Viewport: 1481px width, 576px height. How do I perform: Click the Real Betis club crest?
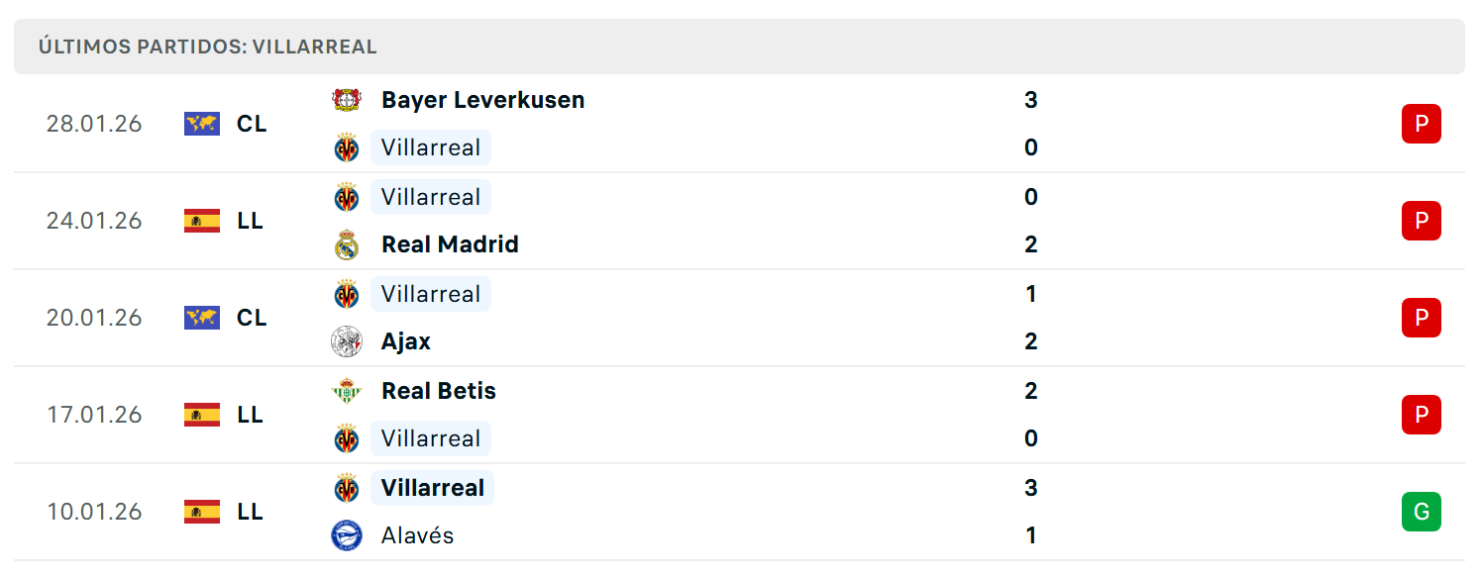[347, 391]
